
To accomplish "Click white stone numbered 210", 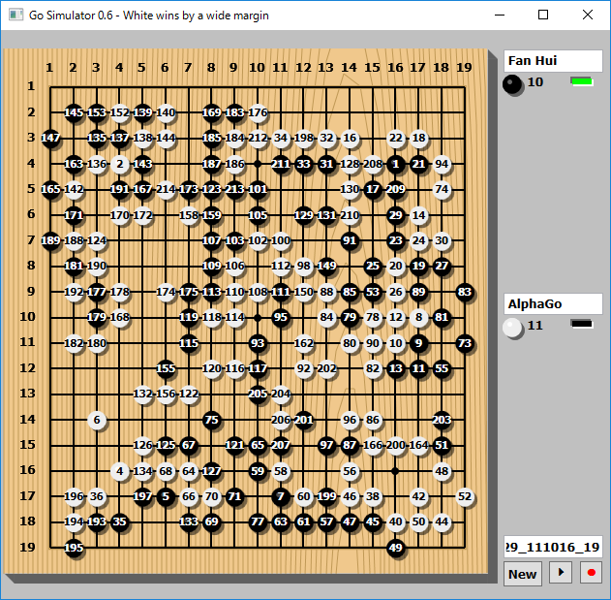I will click(350, 215).
